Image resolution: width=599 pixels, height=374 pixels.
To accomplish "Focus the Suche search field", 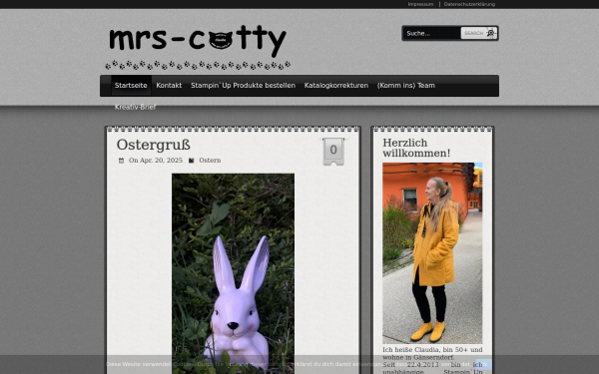I will pos(432,33).
